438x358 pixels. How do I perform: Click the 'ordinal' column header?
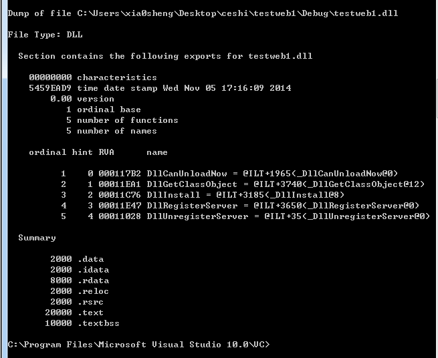click(47, 152)
